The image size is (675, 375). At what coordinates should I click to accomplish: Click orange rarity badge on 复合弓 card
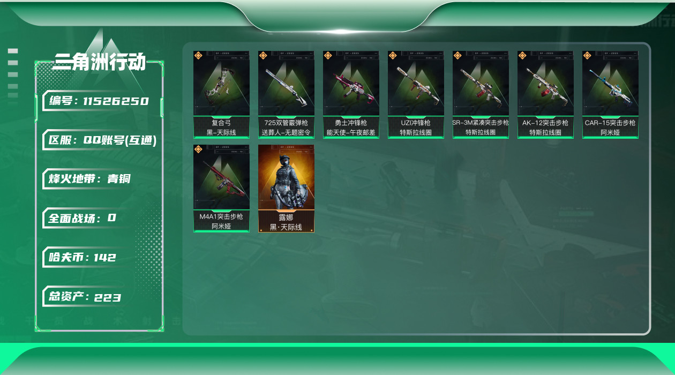198,55
